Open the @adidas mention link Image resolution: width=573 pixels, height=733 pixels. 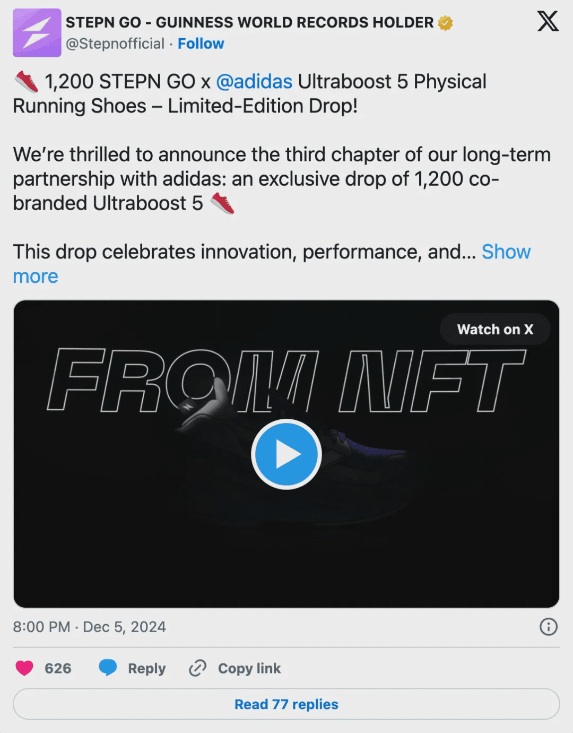point(254,82)
